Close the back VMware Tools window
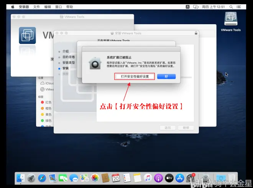The height and width of the screenshot is (188, 253). click(14, 17)
